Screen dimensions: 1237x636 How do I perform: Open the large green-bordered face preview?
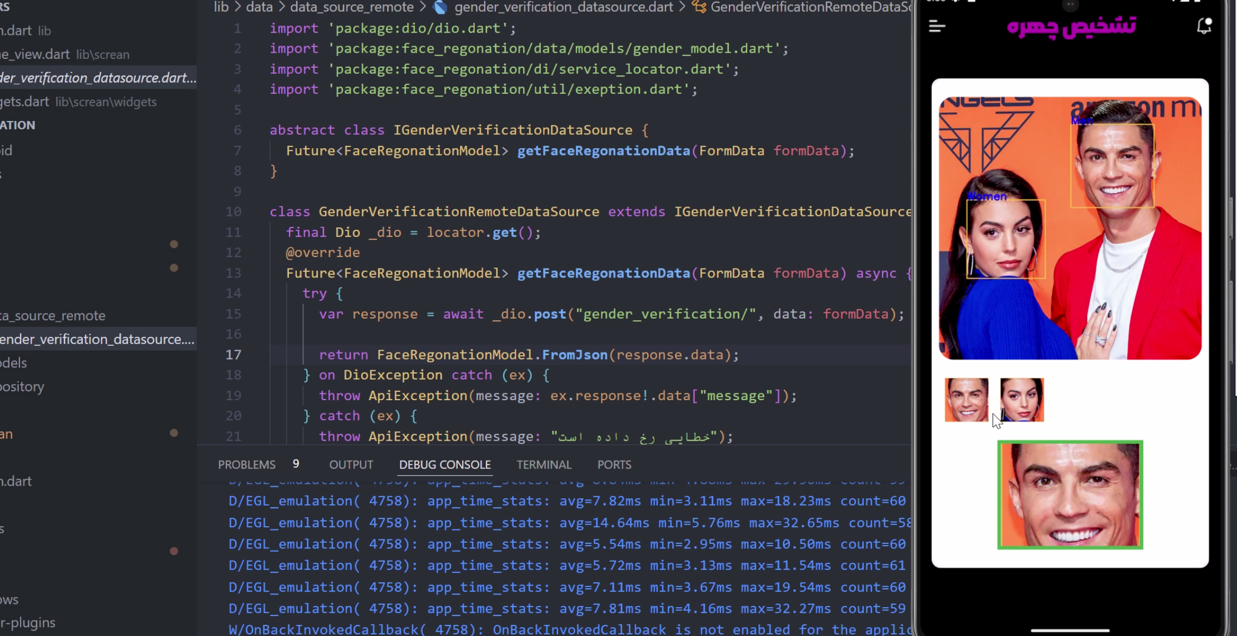tap(1070, 494)
